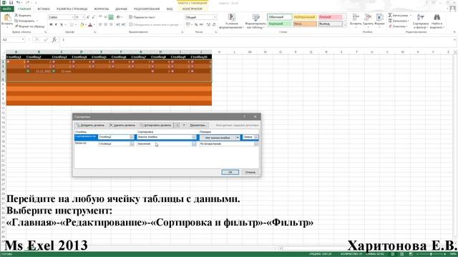
Task: Toggle Bold formatting in the Font group
Action: tap(51, 25)
